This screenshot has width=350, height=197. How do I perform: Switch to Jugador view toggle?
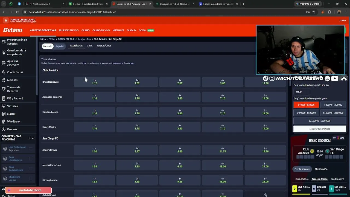click(x=60, y=46)
